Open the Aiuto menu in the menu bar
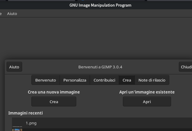The image size is (192, 131). pos(12,13)
